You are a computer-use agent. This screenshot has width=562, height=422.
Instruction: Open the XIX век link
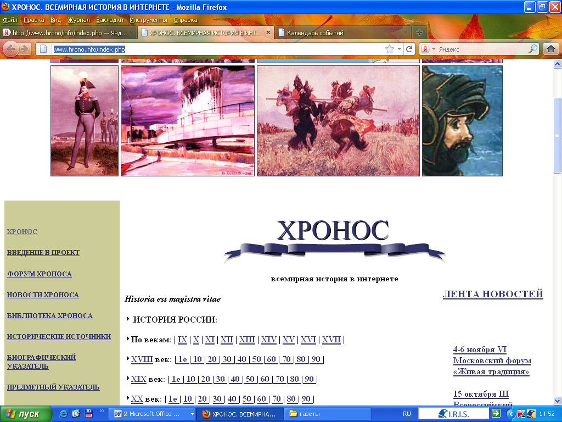pos(139,379)
